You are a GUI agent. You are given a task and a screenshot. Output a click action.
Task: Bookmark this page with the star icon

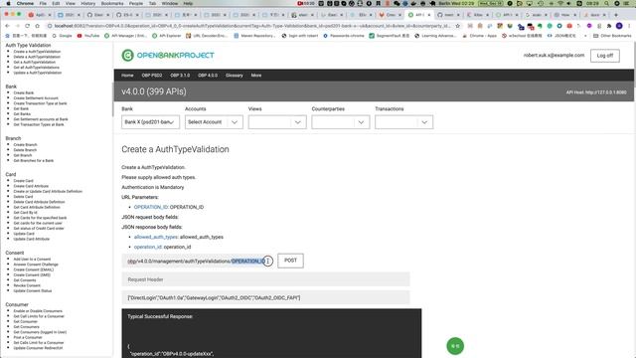(458, 26)
